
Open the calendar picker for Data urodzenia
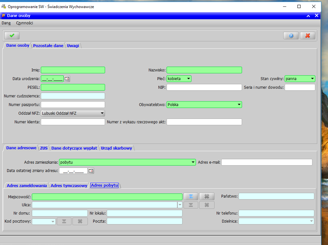point(67,78)
